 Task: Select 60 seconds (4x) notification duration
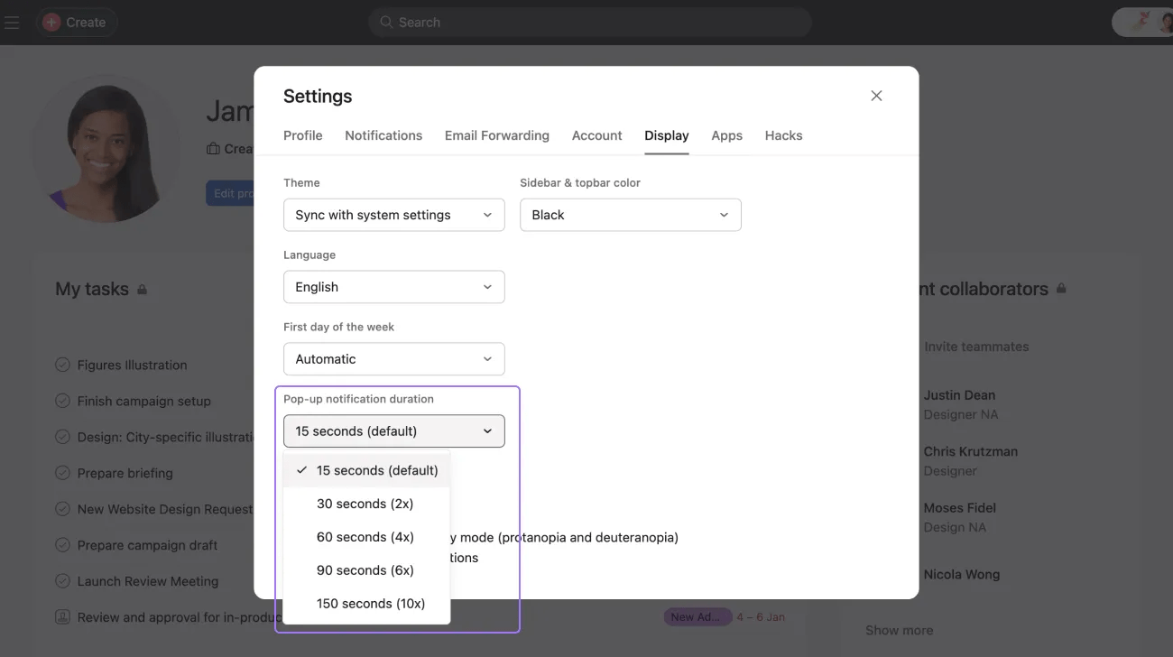pos(365,536)
